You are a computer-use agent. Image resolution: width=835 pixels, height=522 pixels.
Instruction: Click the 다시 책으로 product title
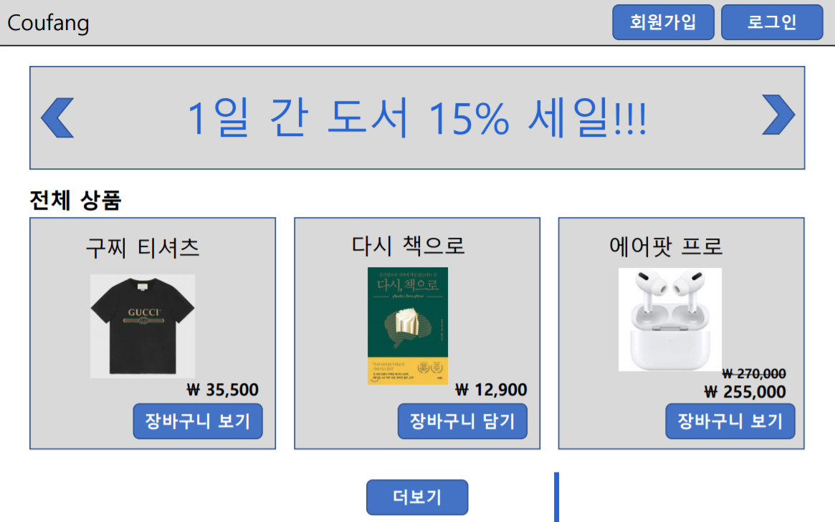pos(408,246)
